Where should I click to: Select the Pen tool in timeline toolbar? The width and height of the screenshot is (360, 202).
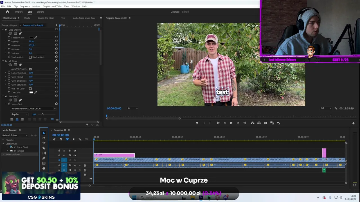[x=44, y=158]
